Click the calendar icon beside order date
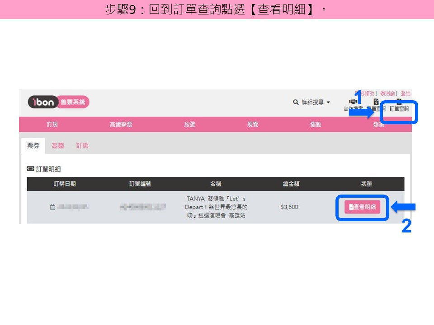434x325 pixels. [x=52, y=207]
